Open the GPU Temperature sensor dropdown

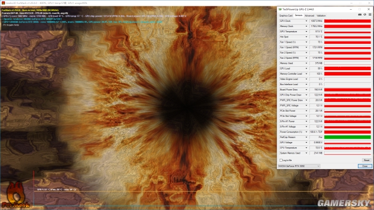click(306, 32)
